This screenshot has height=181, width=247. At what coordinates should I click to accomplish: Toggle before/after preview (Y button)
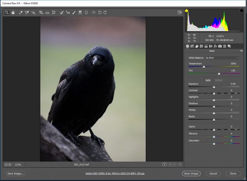tap(164, 164)
